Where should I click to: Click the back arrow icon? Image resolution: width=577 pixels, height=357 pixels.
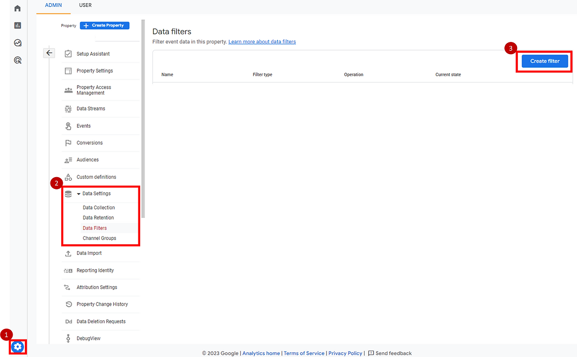coord(49,53)
